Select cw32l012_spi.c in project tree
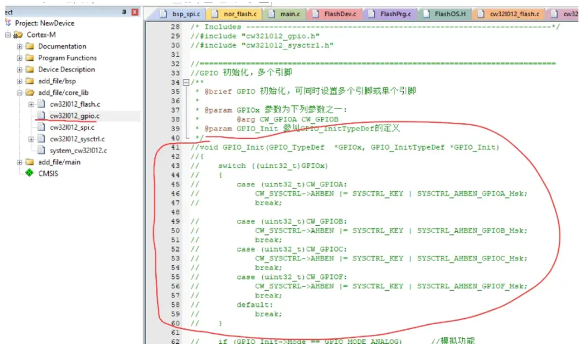 [x=72, y=128]
